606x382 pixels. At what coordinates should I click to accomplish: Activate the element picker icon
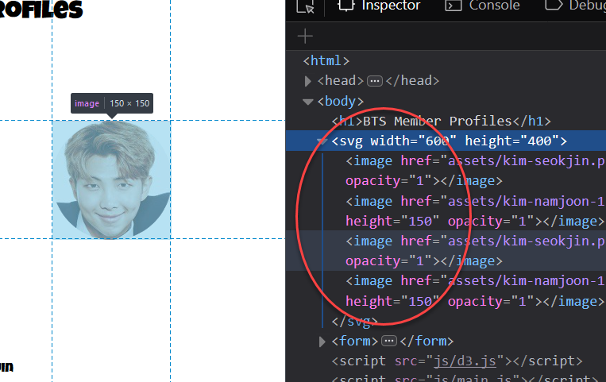point(305,6)
